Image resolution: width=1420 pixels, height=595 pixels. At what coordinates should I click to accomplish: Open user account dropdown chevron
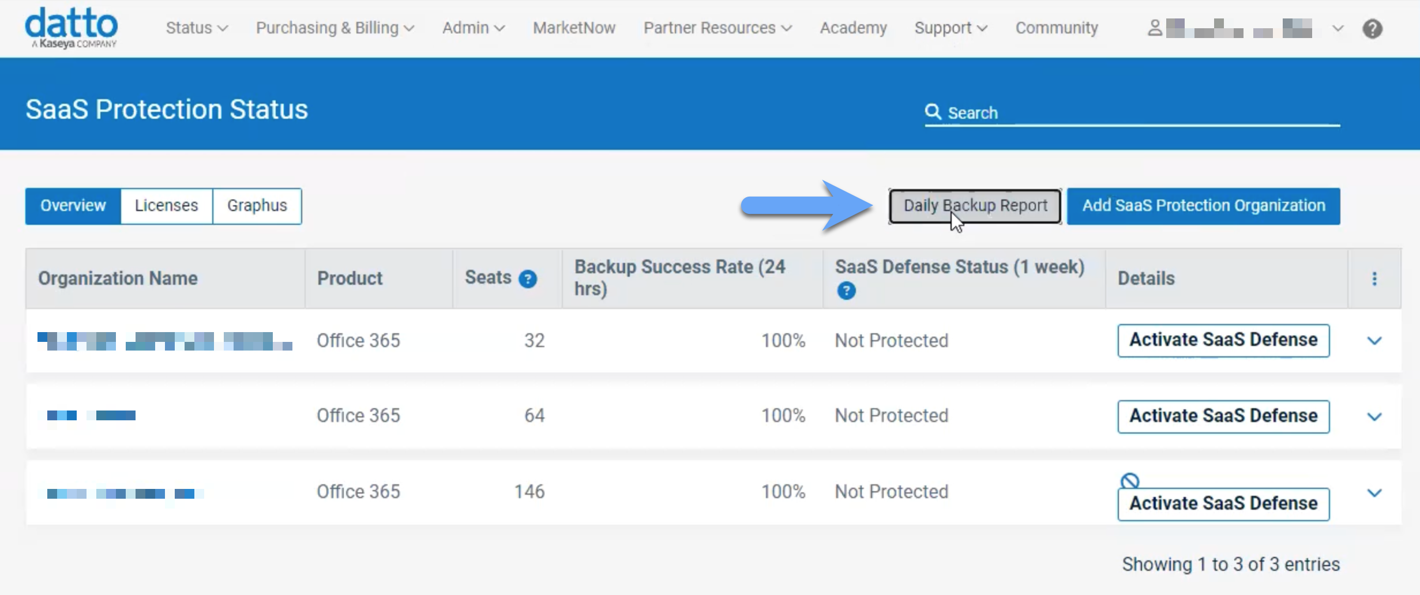(x=1338, y=28)
